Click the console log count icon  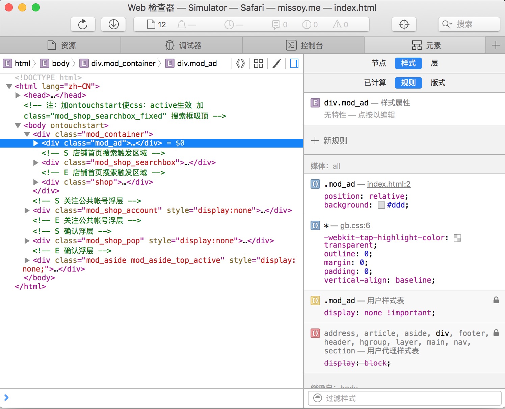click(276, 24)
